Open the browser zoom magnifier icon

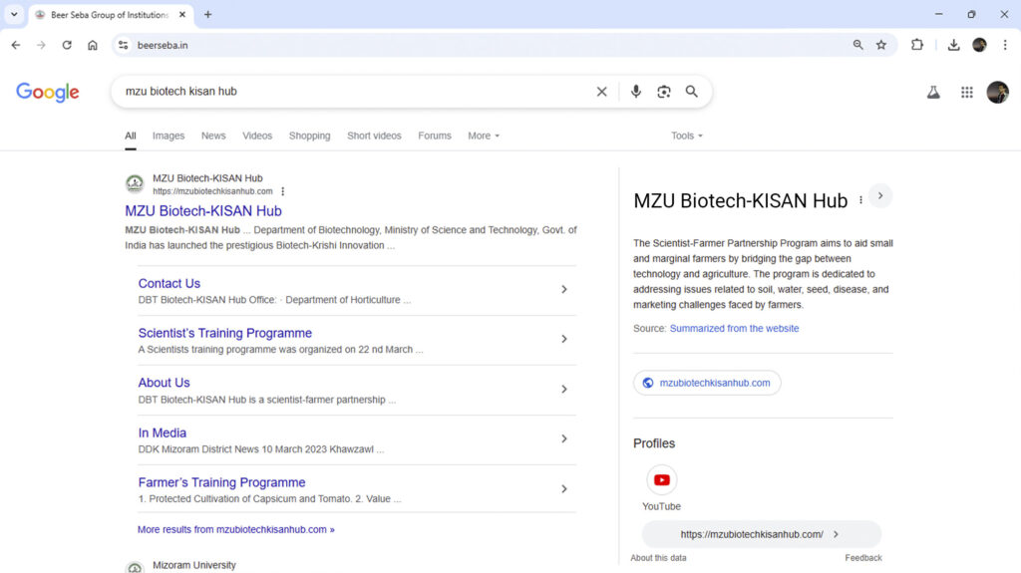click(x=858, y=45)
